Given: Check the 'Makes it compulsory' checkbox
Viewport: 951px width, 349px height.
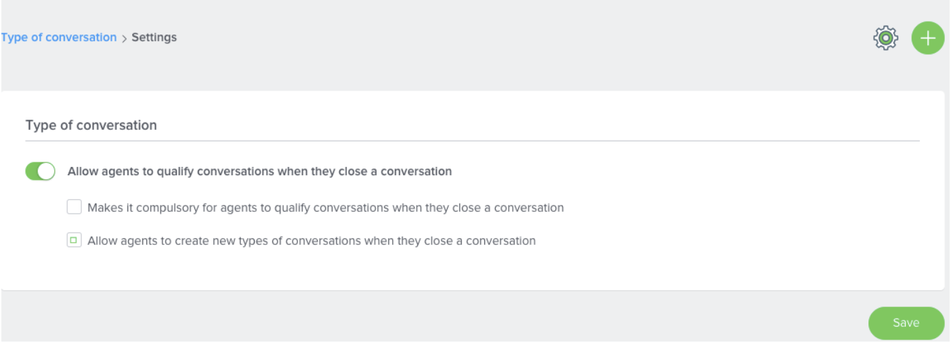Looking at the screenshot, I should (74, 207).
